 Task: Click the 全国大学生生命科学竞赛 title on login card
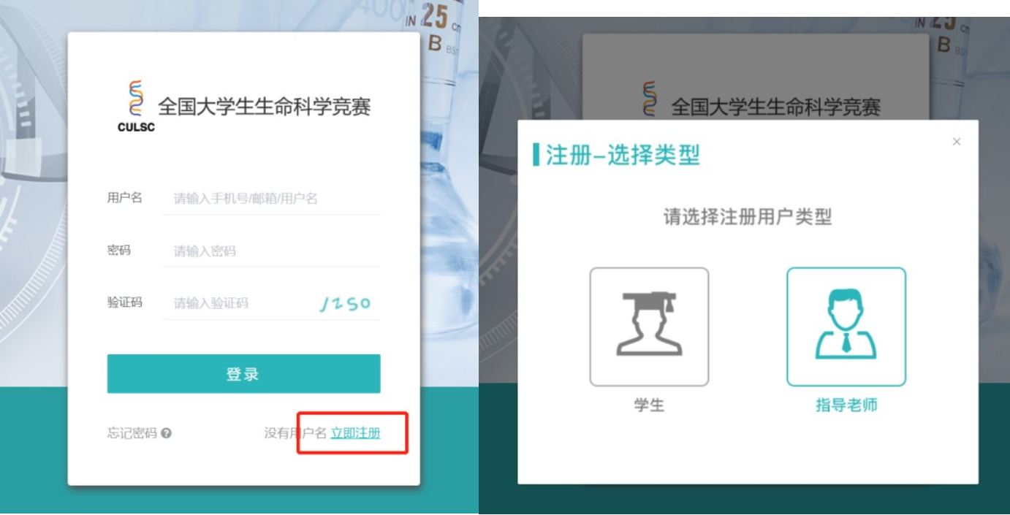click(x=265, y=107)
